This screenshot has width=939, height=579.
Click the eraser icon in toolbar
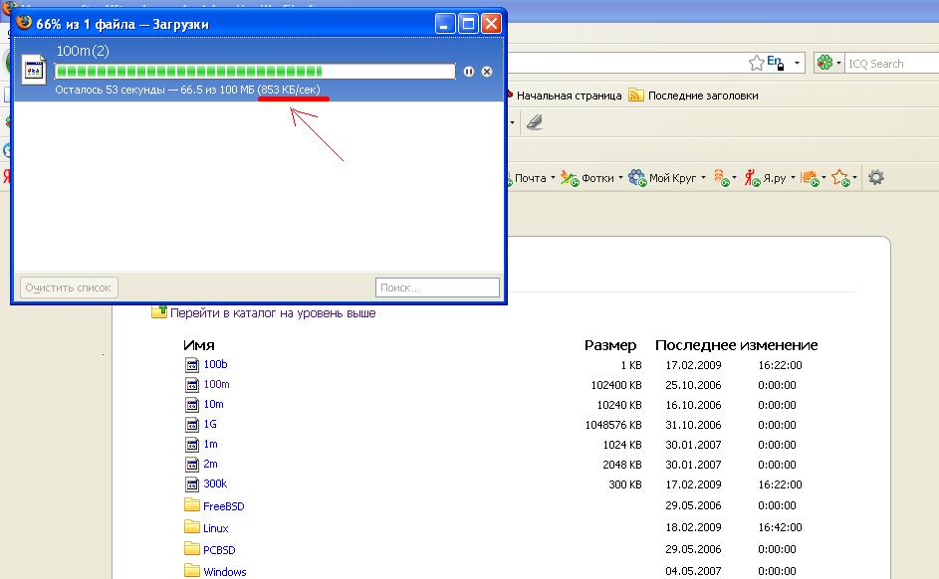(x=534, y=122)
